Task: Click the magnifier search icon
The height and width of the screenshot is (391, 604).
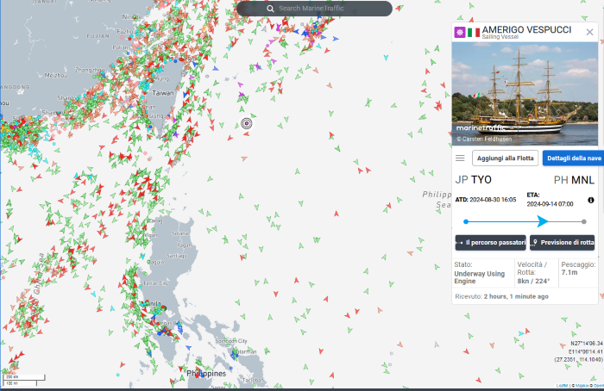Action: click(x=270, y=9)
